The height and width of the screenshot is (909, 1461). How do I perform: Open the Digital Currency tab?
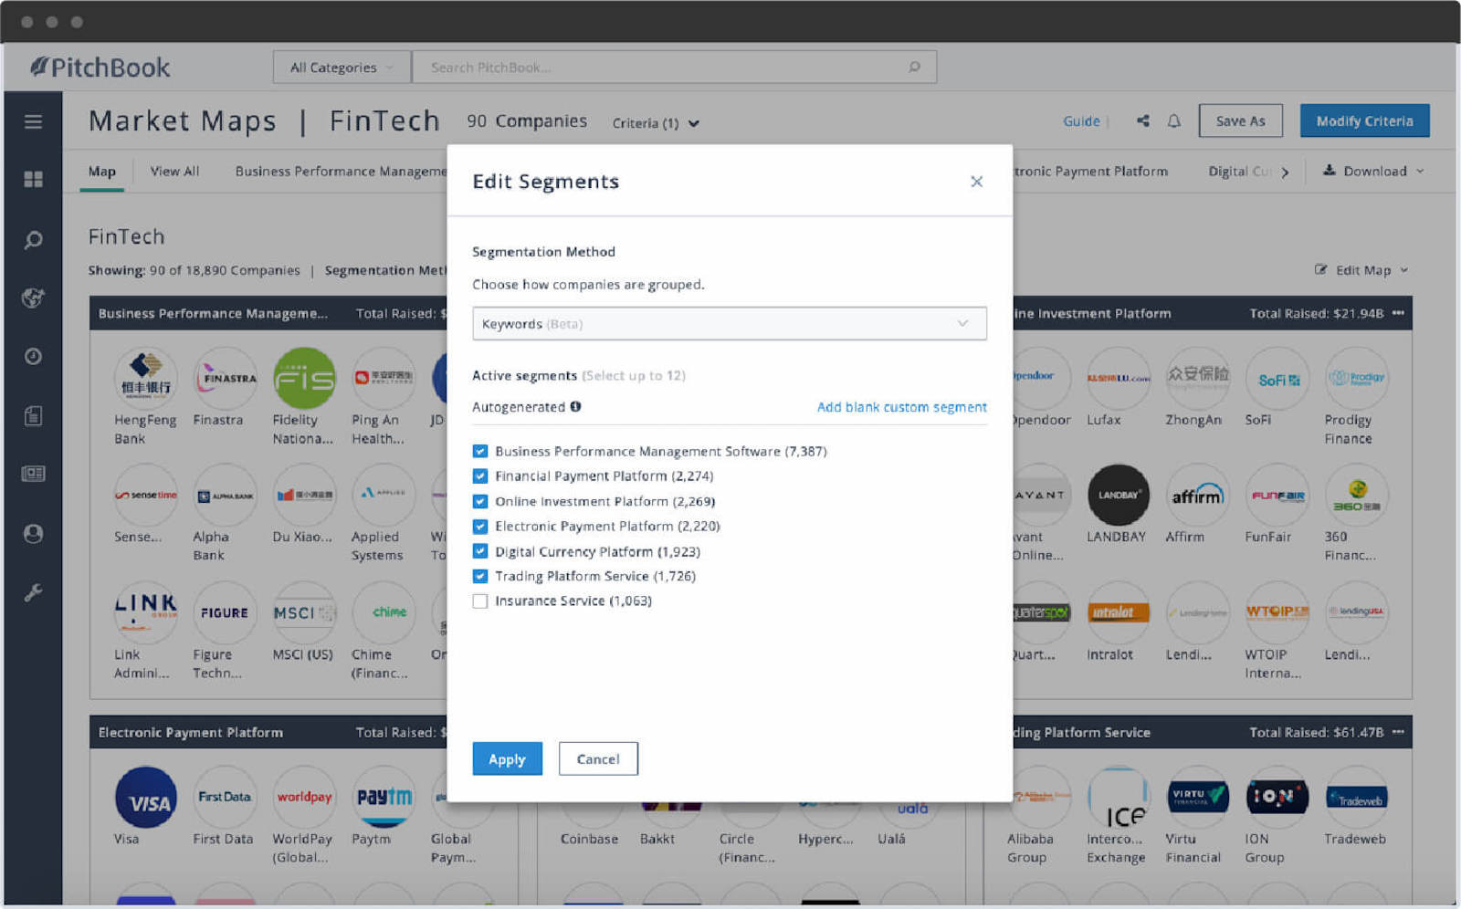click(1239, 171)
